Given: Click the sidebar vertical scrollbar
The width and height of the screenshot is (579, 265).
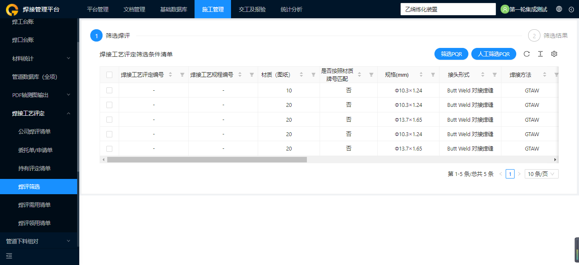Looking at the screenshot, I should (78, 107).
